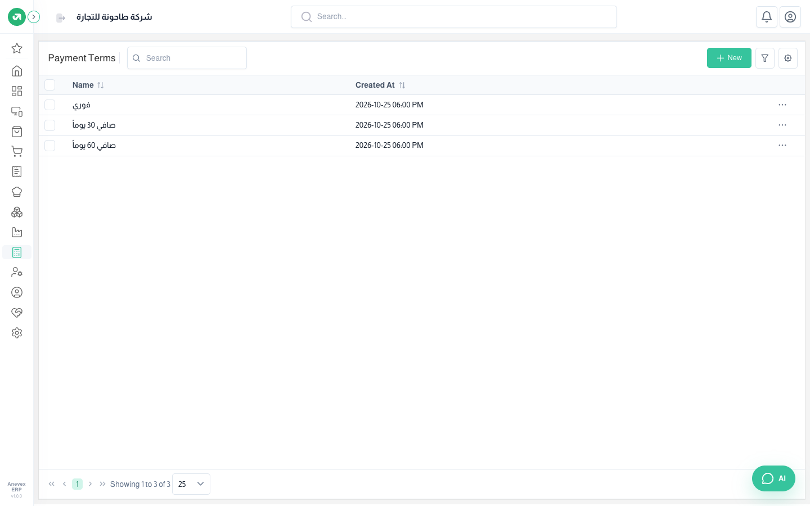Image resolution: width=810 pixels, height=506 pixels.
Task: Focus the Payment Terms search field
Action: coord(187,58)
